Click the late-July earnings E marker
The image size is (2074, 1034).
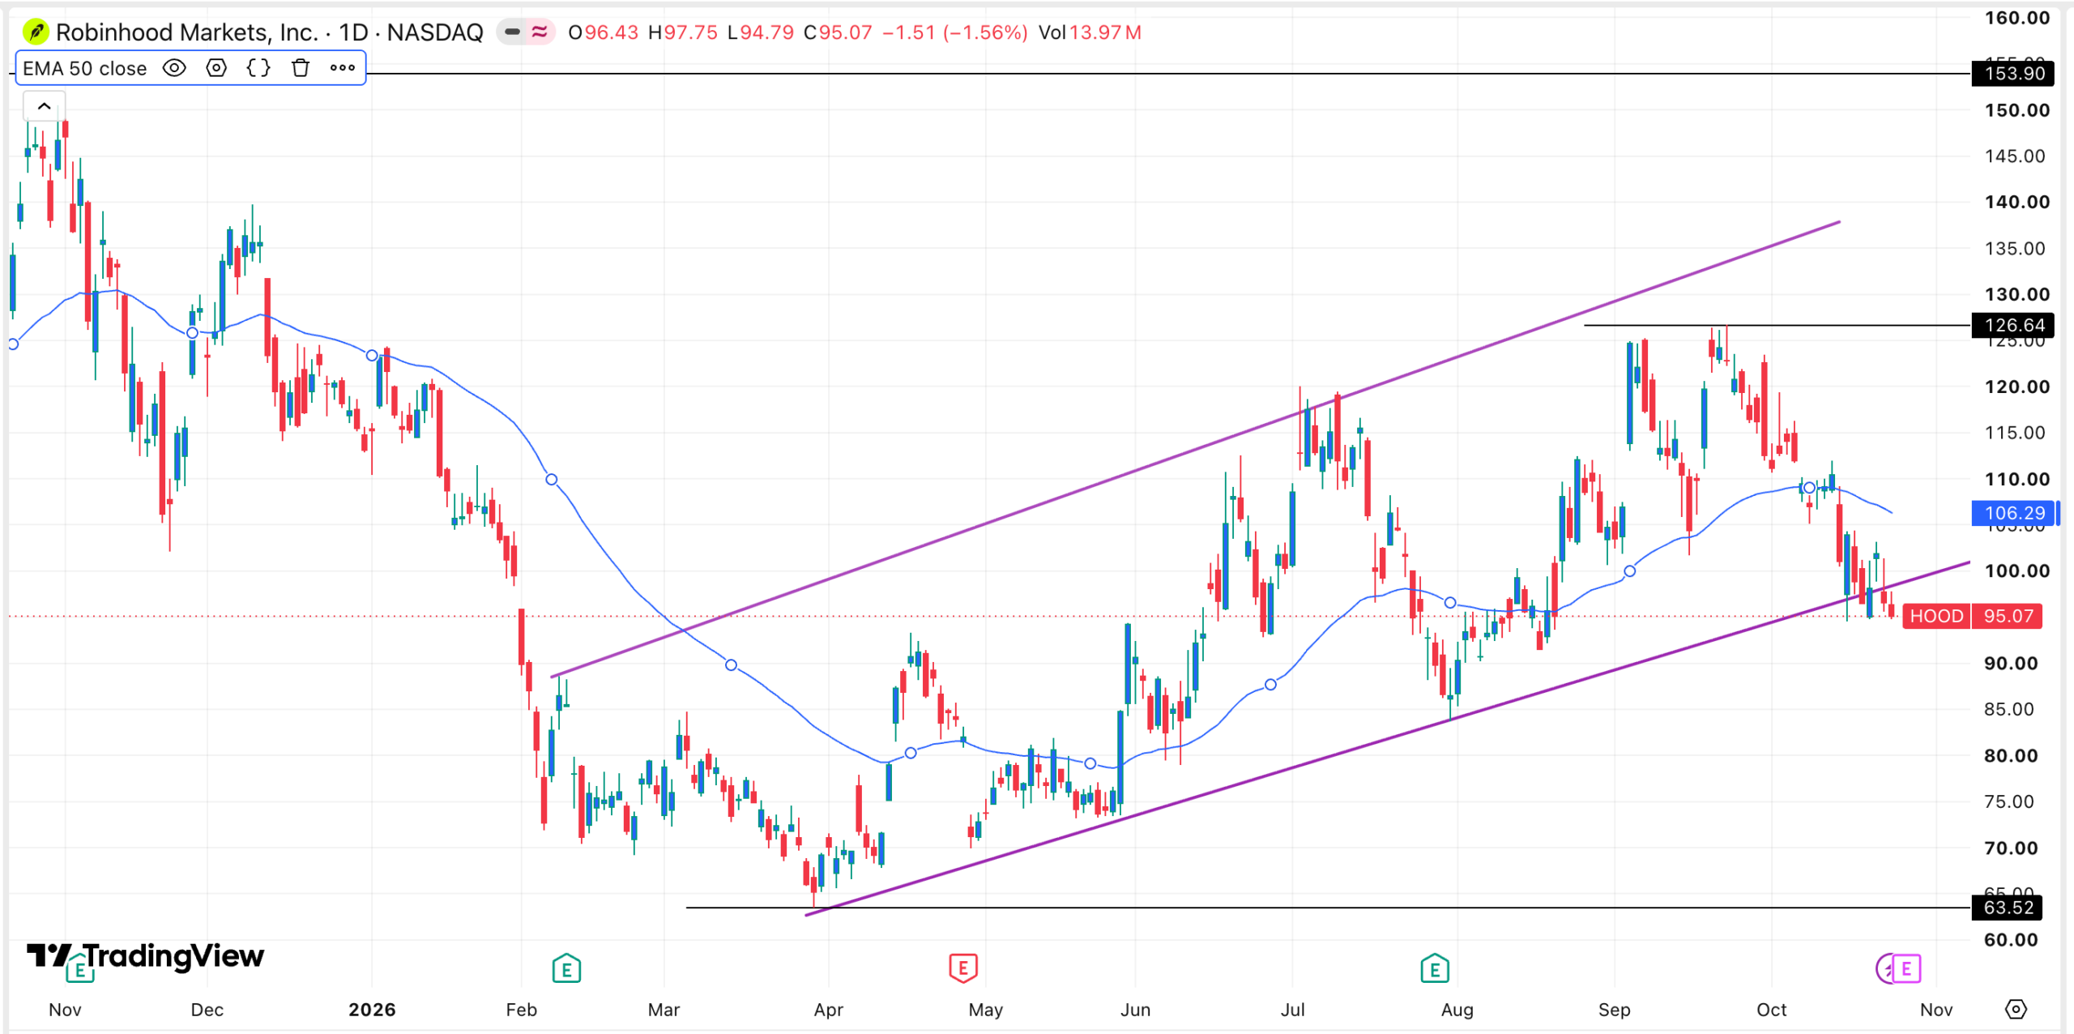pos(1435,968)
